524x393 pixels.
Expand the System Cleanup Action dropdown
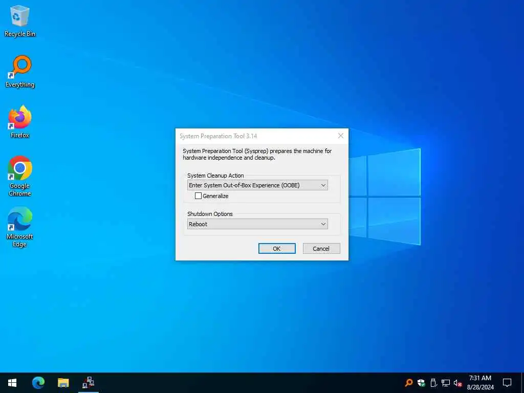(257, 185)
